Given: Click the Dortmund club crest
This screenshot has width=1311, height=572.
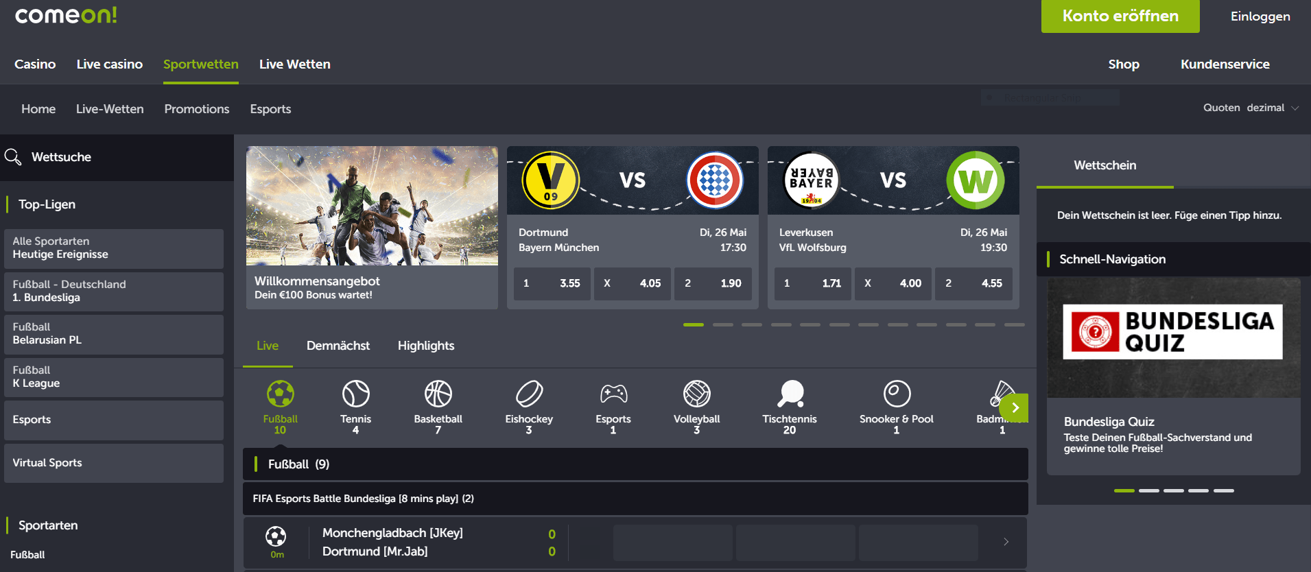Looking at the screenshot, I should pyautogui.click(x=550, y=180).
